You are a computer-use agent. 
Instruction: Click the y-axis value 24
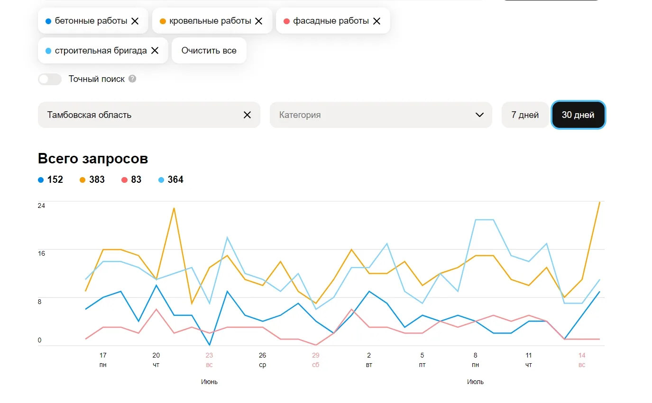(41, 206)
